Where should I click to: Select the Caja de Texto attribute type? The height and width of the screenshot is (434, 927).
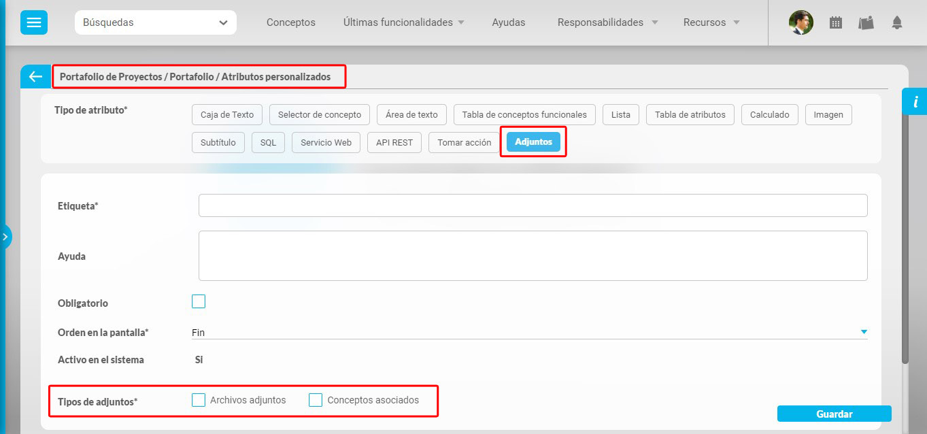pos(227,115)
